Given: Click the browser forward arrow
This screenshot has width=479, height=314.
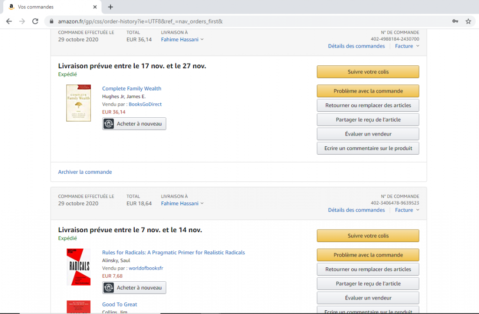Looking at the screenshot, I should coord(22,21).
